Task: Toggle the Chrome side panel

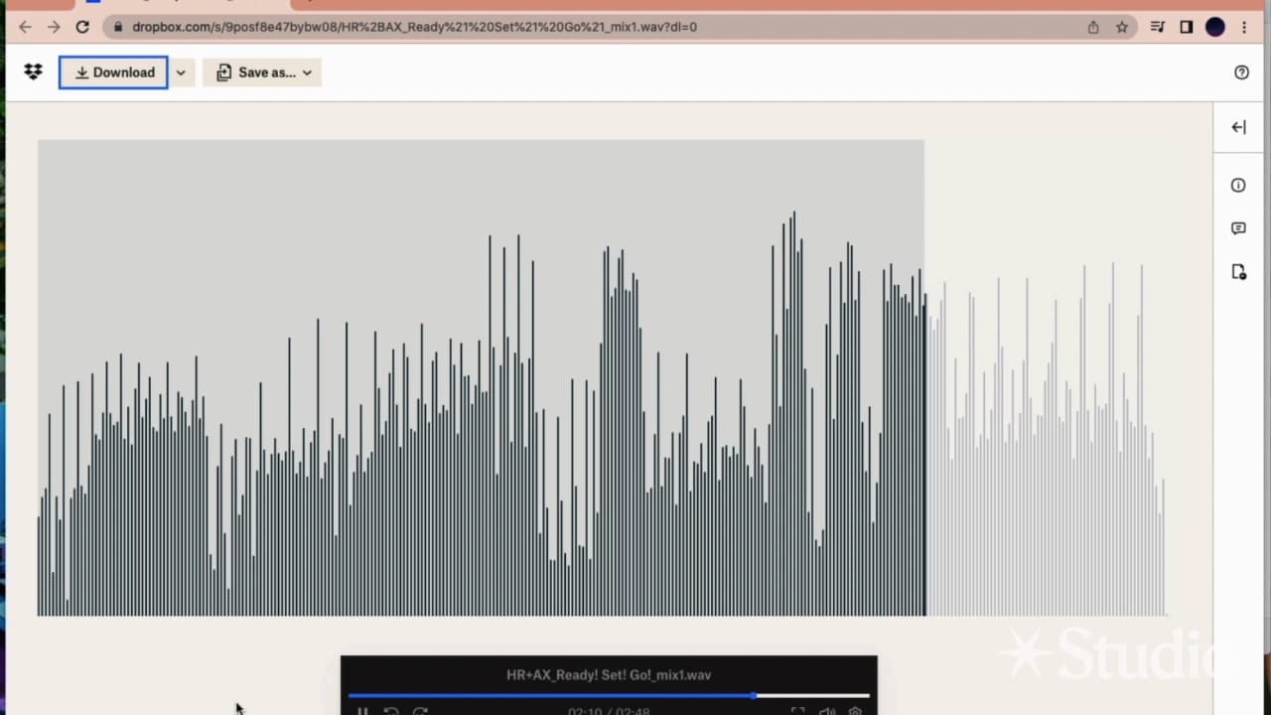Action: [x=1186, y=27]
